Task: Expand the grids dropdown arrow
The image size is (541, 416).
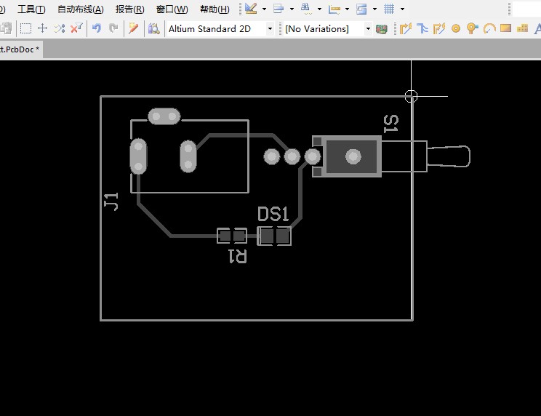Action: 402,9
